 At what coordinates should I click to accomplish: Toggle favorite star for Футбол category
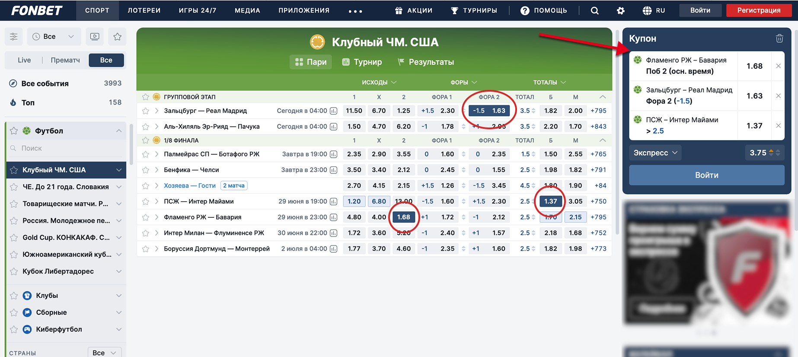click(x=14, y=131)
